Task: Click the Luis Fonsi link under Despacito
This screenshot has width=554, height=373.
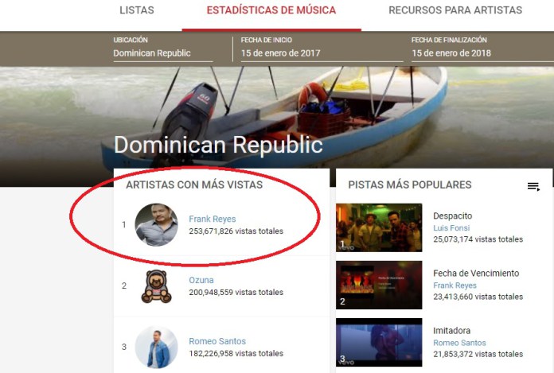Action: click(451, 228)
